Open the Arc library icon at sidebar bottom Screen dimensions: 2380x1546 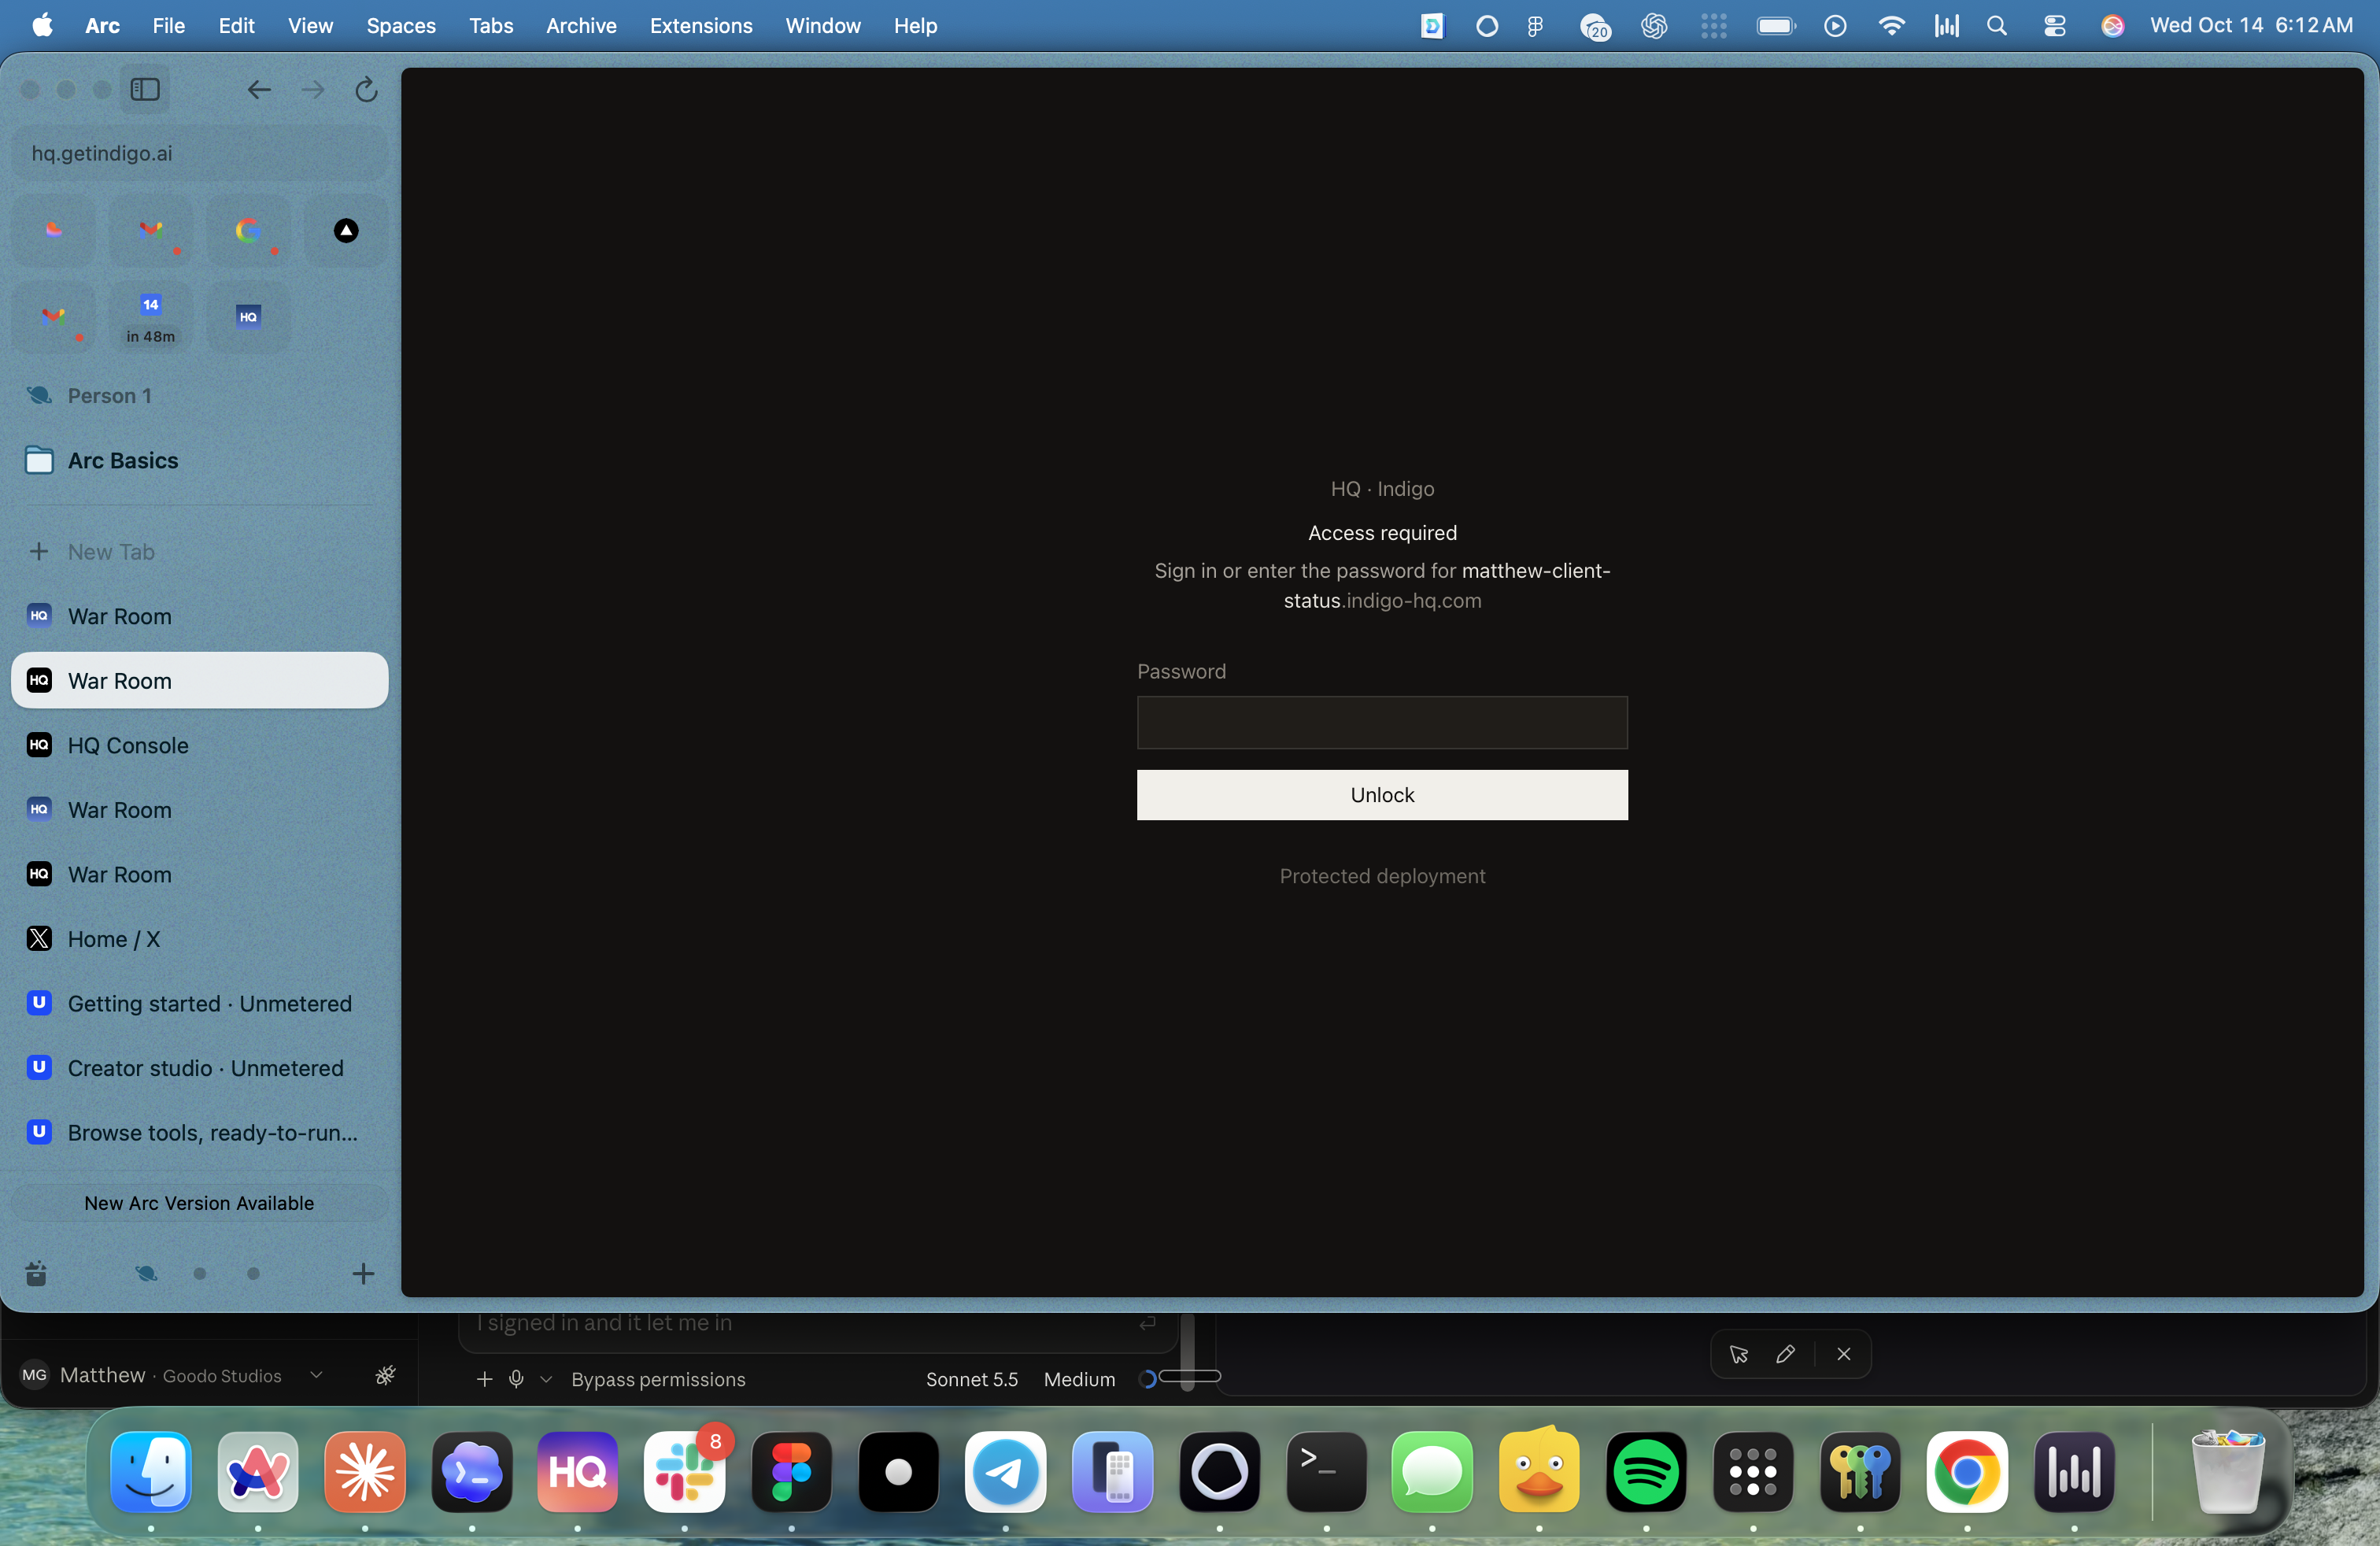(36, 1273)
